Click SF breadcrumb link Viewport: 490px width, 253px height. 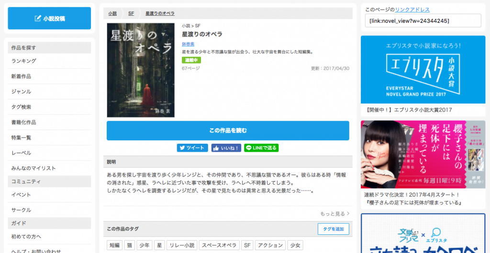pos(131,13)
